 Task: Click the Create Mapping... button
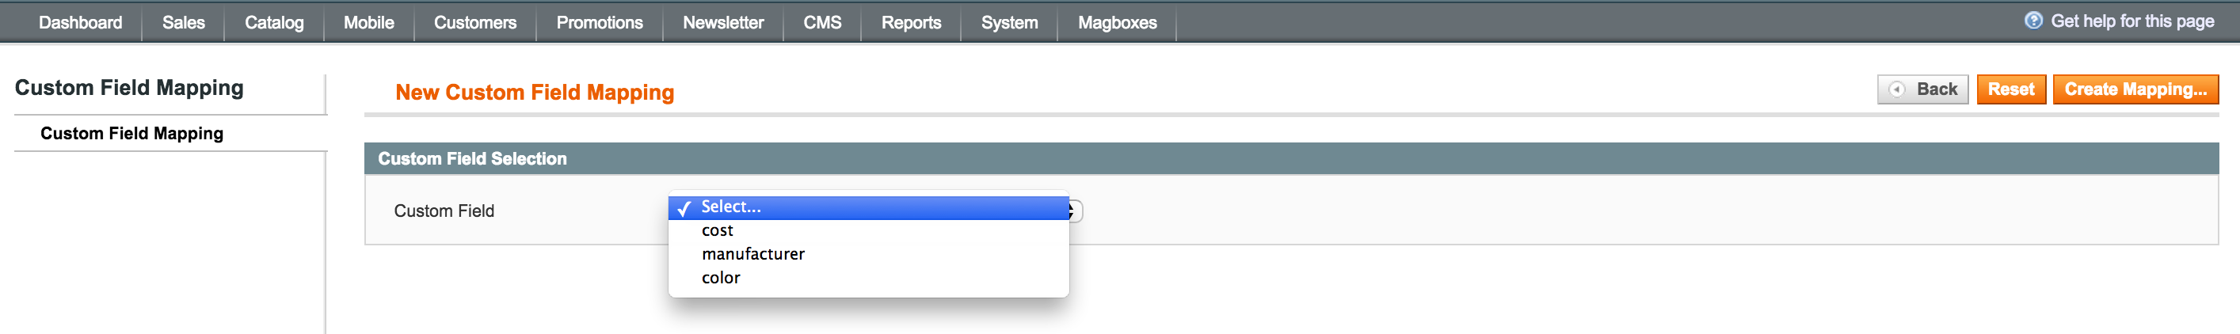coord(2135,89)
